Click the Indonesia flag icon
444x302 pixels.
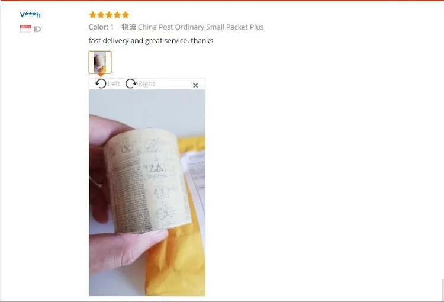pos(26,28)
